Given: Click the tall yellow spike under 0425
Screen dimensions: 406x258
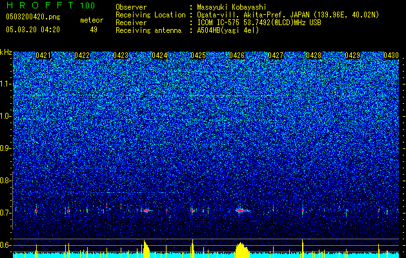Looking at the screenshot, I should pos(192,248).
